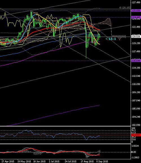Click the RSI 100 level label
This screenshot has height=163, width=141.
(x=133, y=128)
